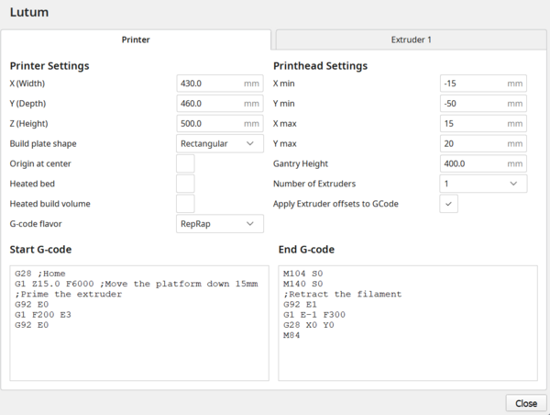Screen dimensions: 550x415
Task: Switch to the Printer tab
Action: [x=136, y=39]
